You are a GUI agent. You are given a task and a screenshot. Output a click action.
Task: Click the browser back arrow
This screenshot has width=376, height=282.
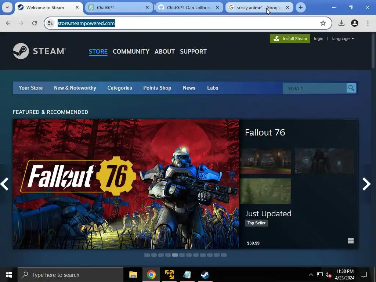[x=8, y=23]
